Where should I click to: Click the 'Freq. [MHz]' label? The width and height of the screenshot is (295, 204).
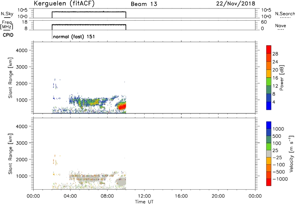pos(7,25)
